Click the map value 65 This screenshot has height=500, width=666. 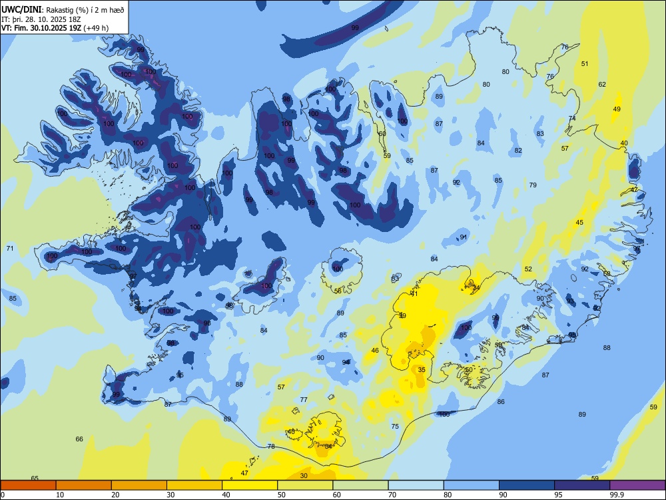tap(35, 478)
